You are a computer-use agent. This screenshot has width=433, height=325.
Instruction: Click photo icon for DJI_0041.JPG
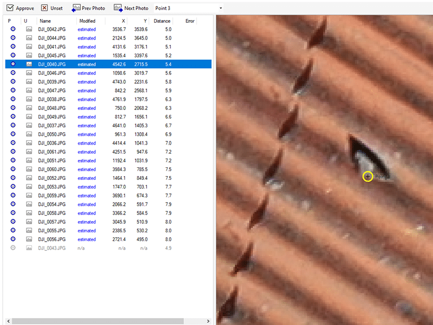(x=29, y=47)
